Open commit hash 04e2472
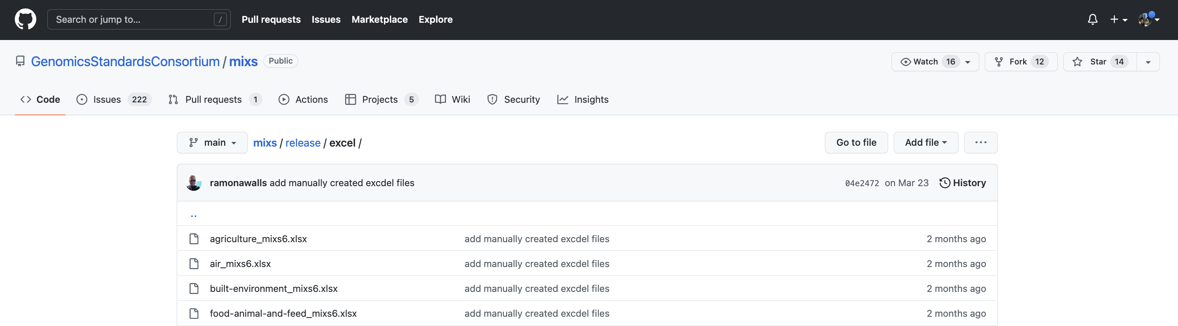Screen dimensions: 1178x326 click(862, 183)
